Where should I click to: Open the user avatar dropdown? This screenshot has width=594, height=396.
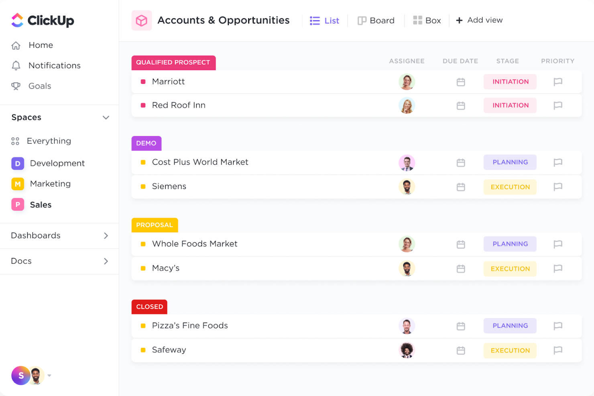[49, 376]
